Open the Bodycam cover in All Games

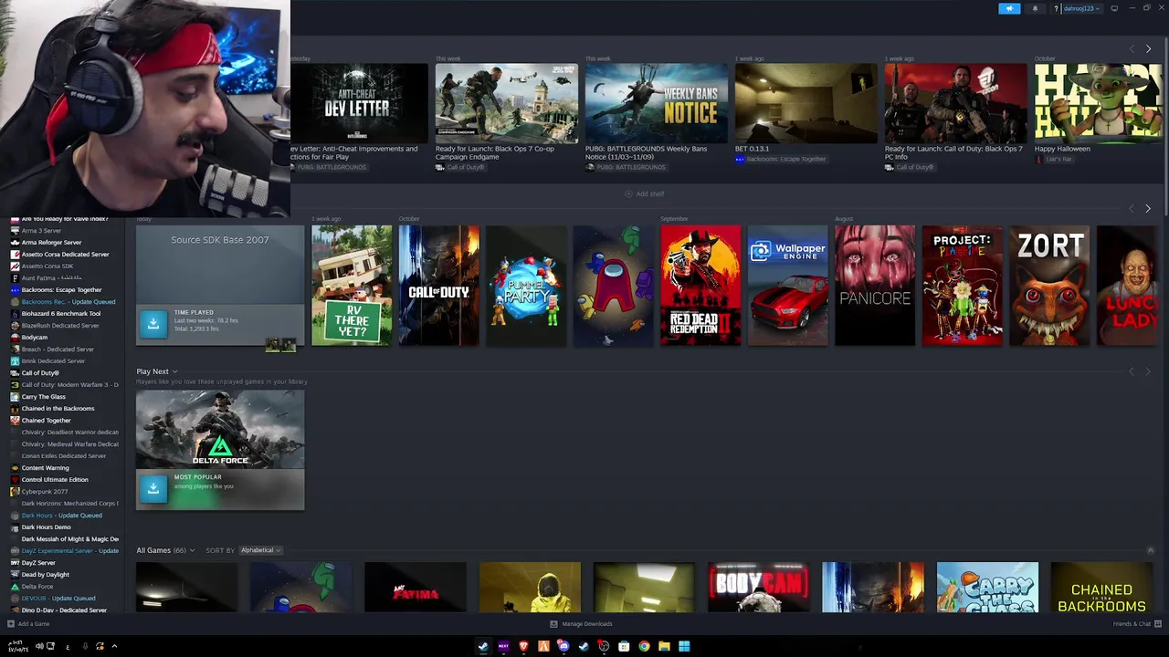[x=758, y=588]
